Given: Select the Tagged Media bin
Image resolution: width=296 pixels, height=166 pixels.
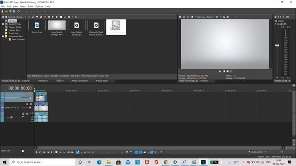Looking at the screenshot, I should tap(15, 27).
